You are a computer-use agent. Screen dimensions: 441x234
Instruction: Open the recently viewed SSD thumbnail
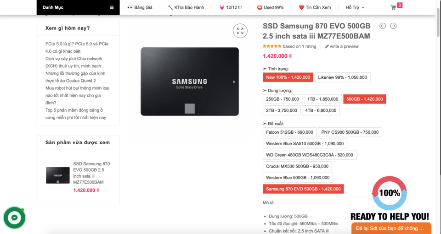tap(58, 175)
